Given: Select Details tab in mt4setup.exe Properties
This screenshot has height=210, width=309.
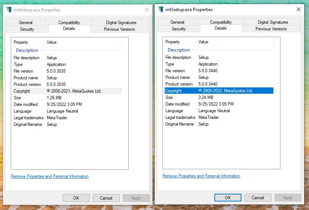Looking at the screenshot, I should (69, 29).
